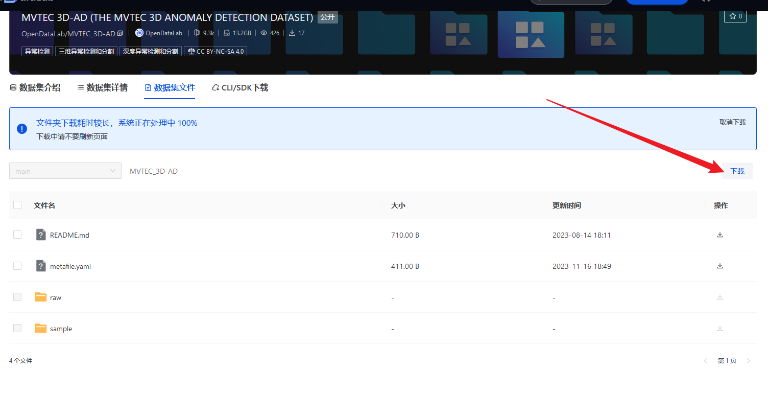Click the info icon in the download notice banner
The width and height of the screenshot is (768, 393).
tap(21, 128)
